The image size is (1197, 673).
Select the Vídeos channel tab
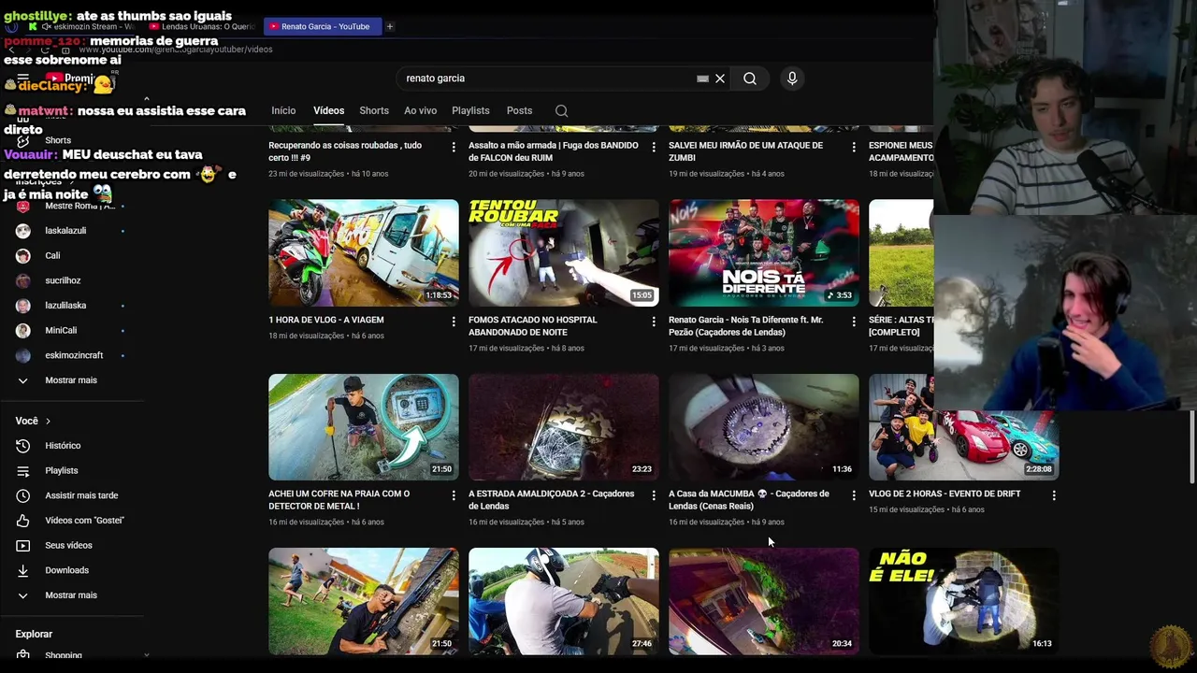click(x=328, y=110)
